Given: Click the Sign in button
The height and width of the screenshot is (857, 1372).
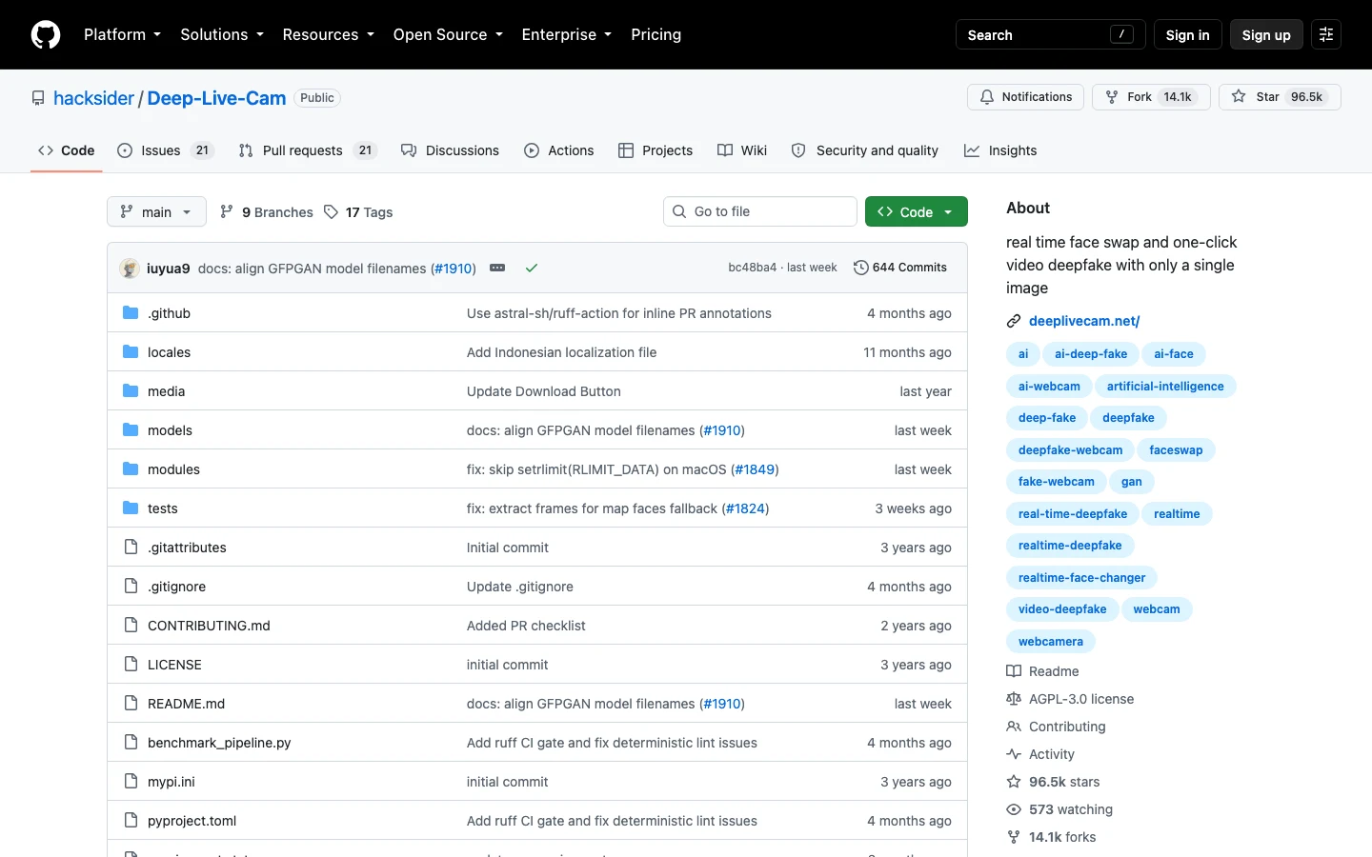Looking at the screenshot, I should coord(1187,35).
